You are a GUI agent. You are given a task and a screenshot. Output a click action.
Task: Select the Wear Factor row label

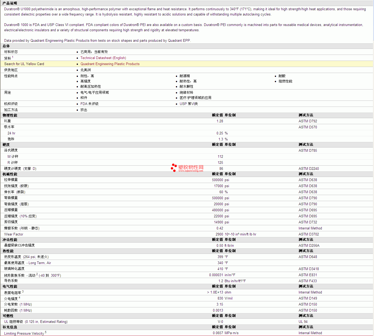point(14,234)
